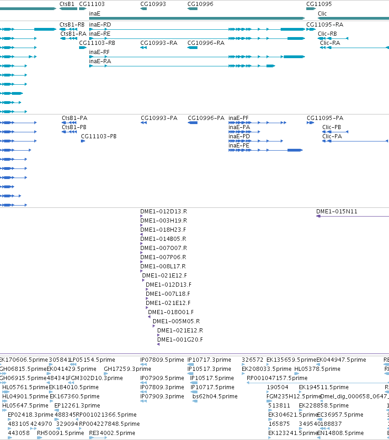Click the RE34002.5prime EST label
The height and width of the screenshot is (440, 389).
tap(112, 433)
